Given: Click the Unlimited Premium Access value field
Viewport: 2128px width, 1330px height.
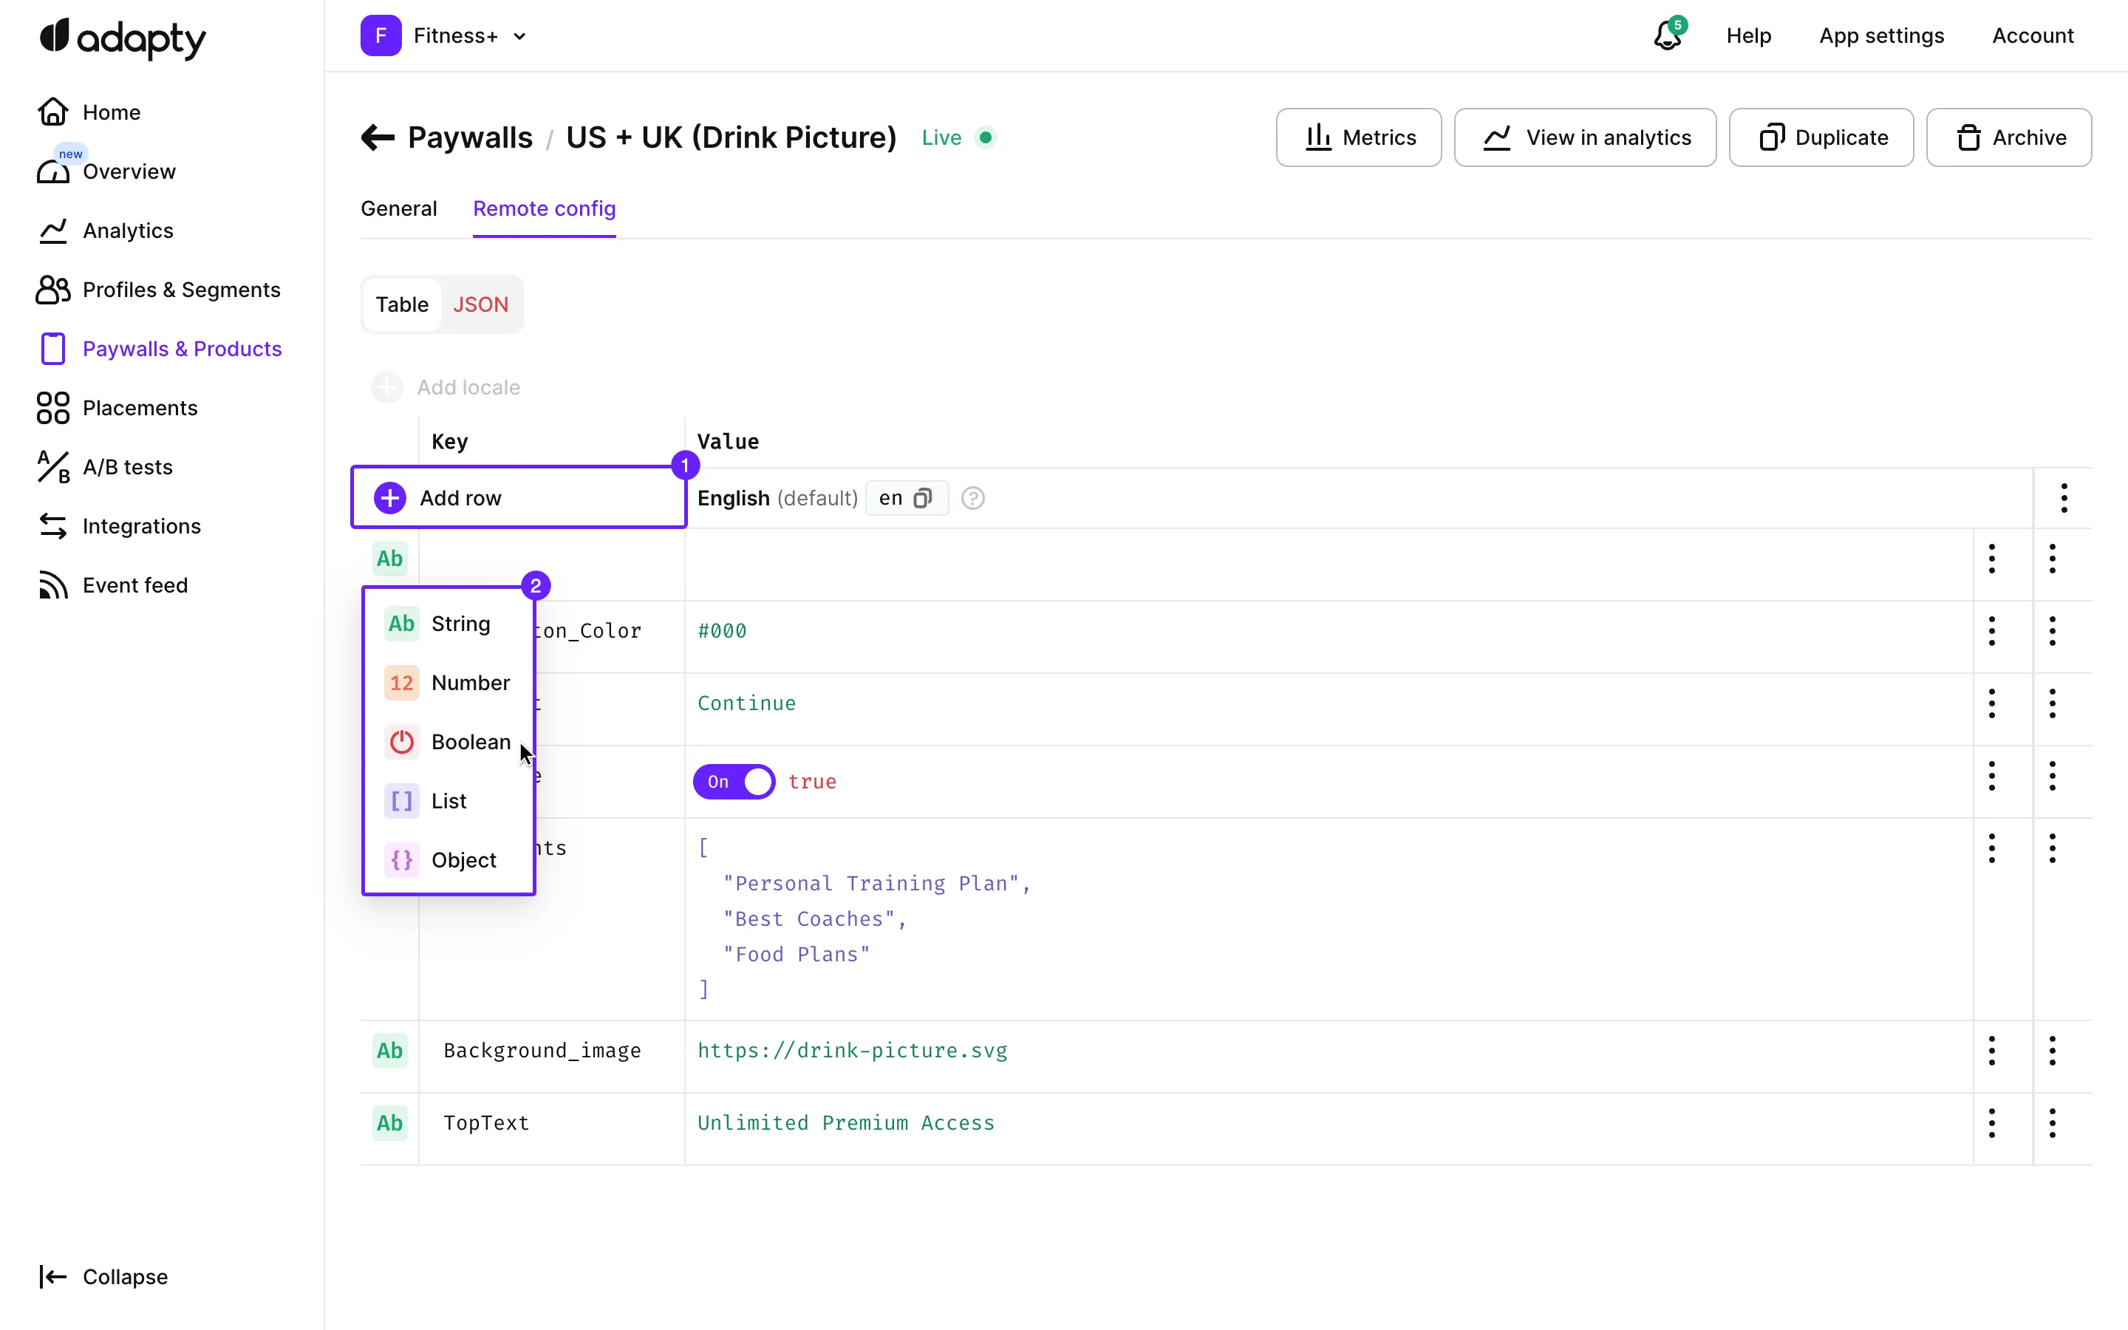Looking at the screenshot, I should pyautogui.click(x=845, y=1122).
